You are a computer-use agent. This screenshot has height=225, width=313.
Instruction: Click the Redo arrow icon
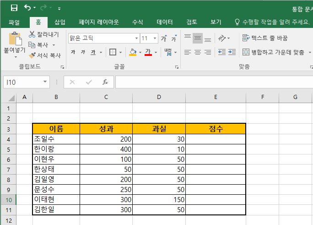(43, 8)
